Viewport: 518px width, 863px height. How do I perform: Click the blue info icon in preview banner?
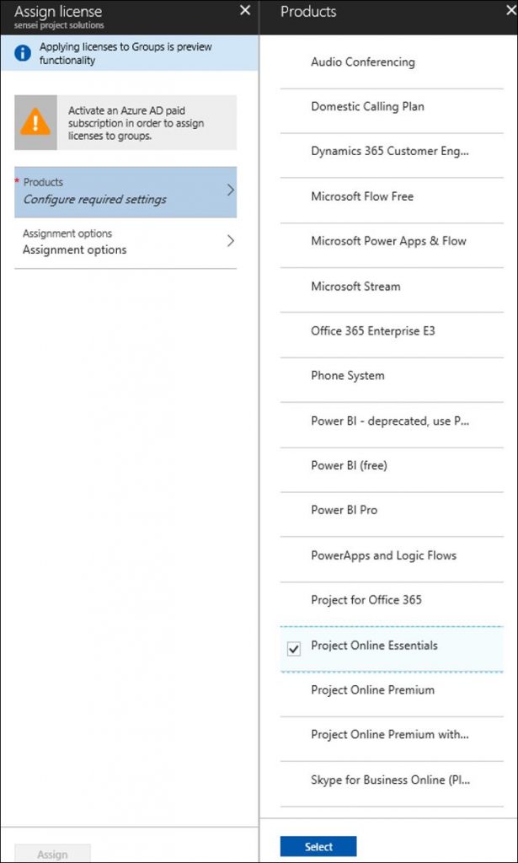22,53
